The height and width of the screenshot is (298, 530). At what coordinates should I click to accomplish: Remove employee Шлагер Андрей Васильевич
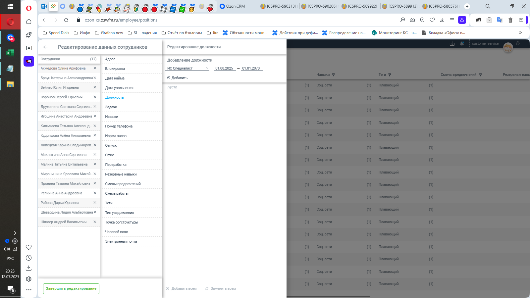click(95, 222)
